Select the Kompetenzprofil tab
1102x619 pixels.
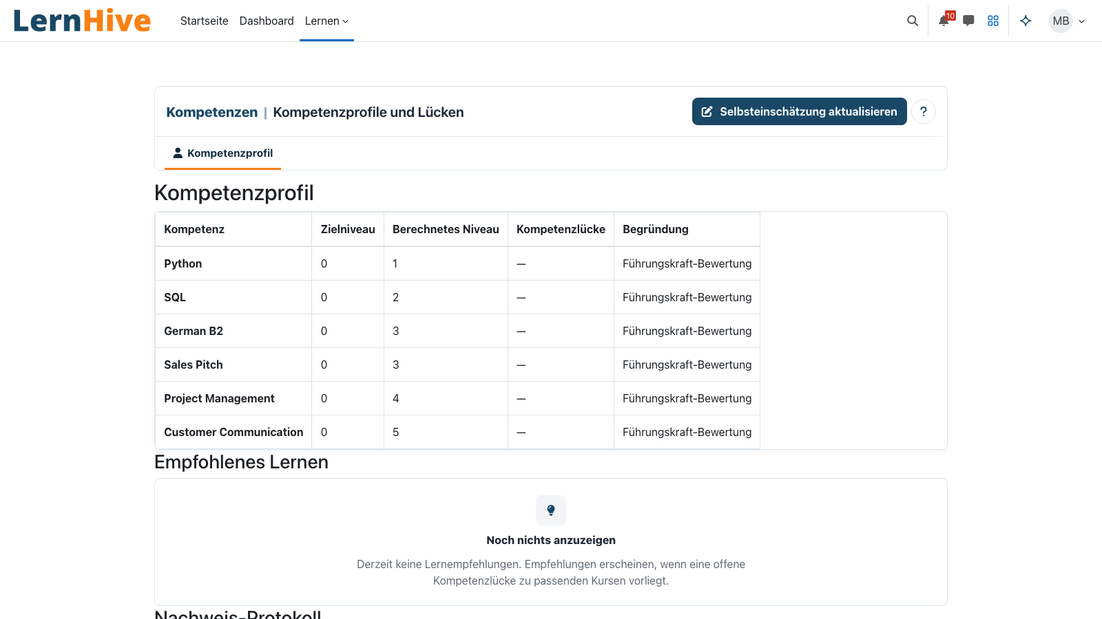click(x=222, y=153)
